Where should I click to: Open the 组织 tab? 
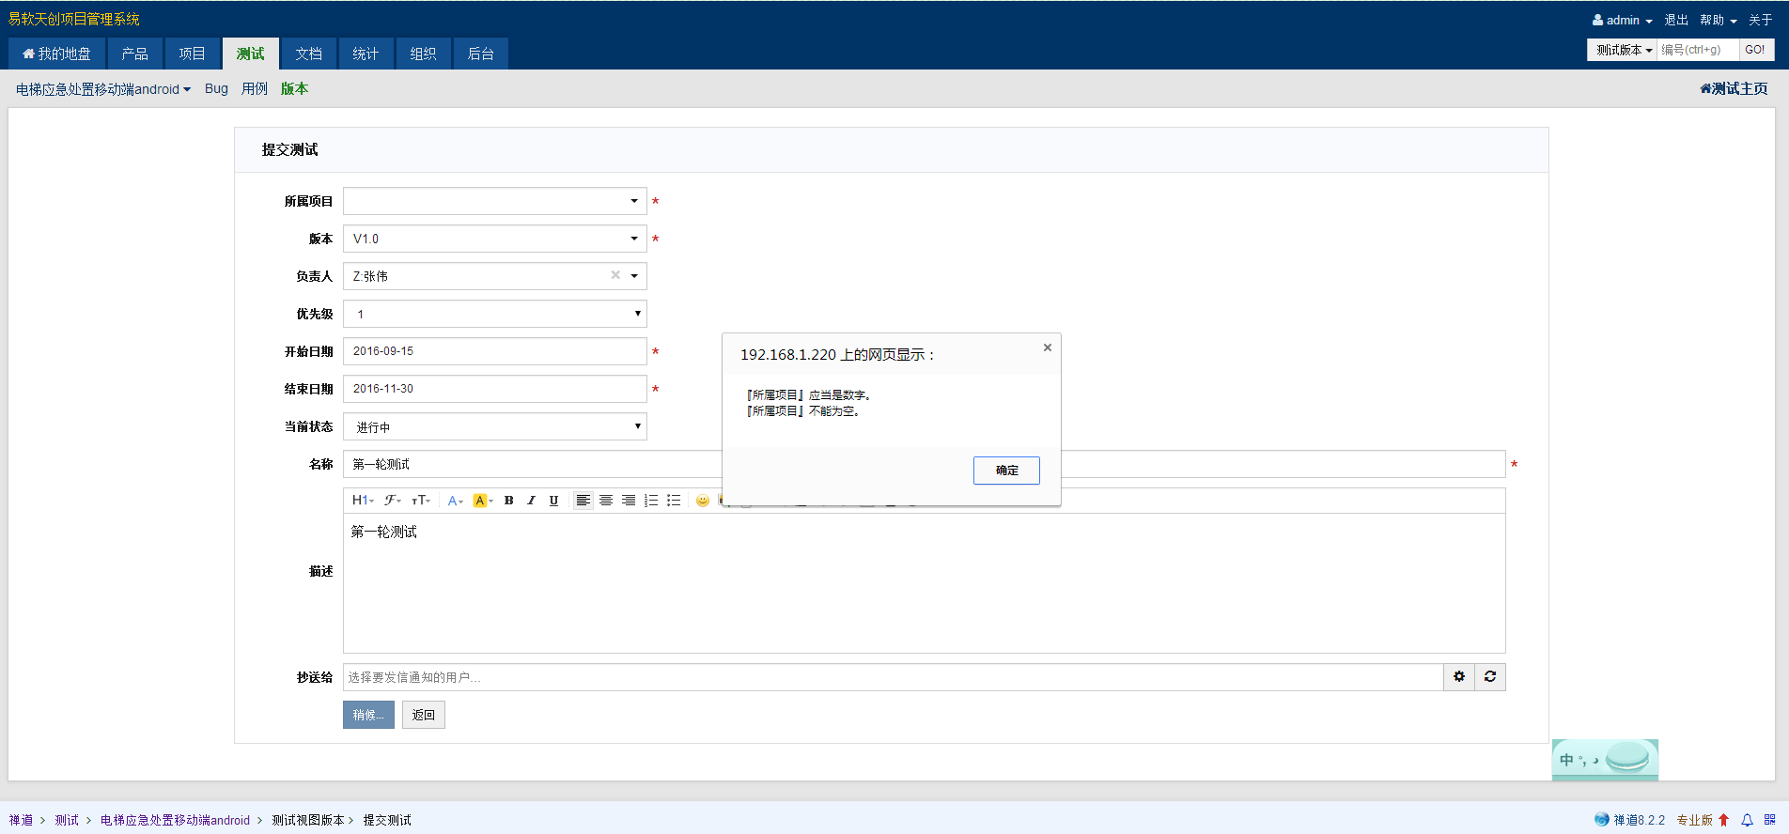[x=424, y=54]
